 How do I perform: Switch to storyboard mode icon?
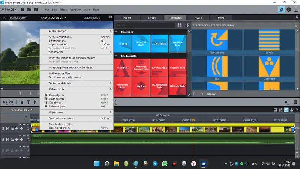[275, 110]
